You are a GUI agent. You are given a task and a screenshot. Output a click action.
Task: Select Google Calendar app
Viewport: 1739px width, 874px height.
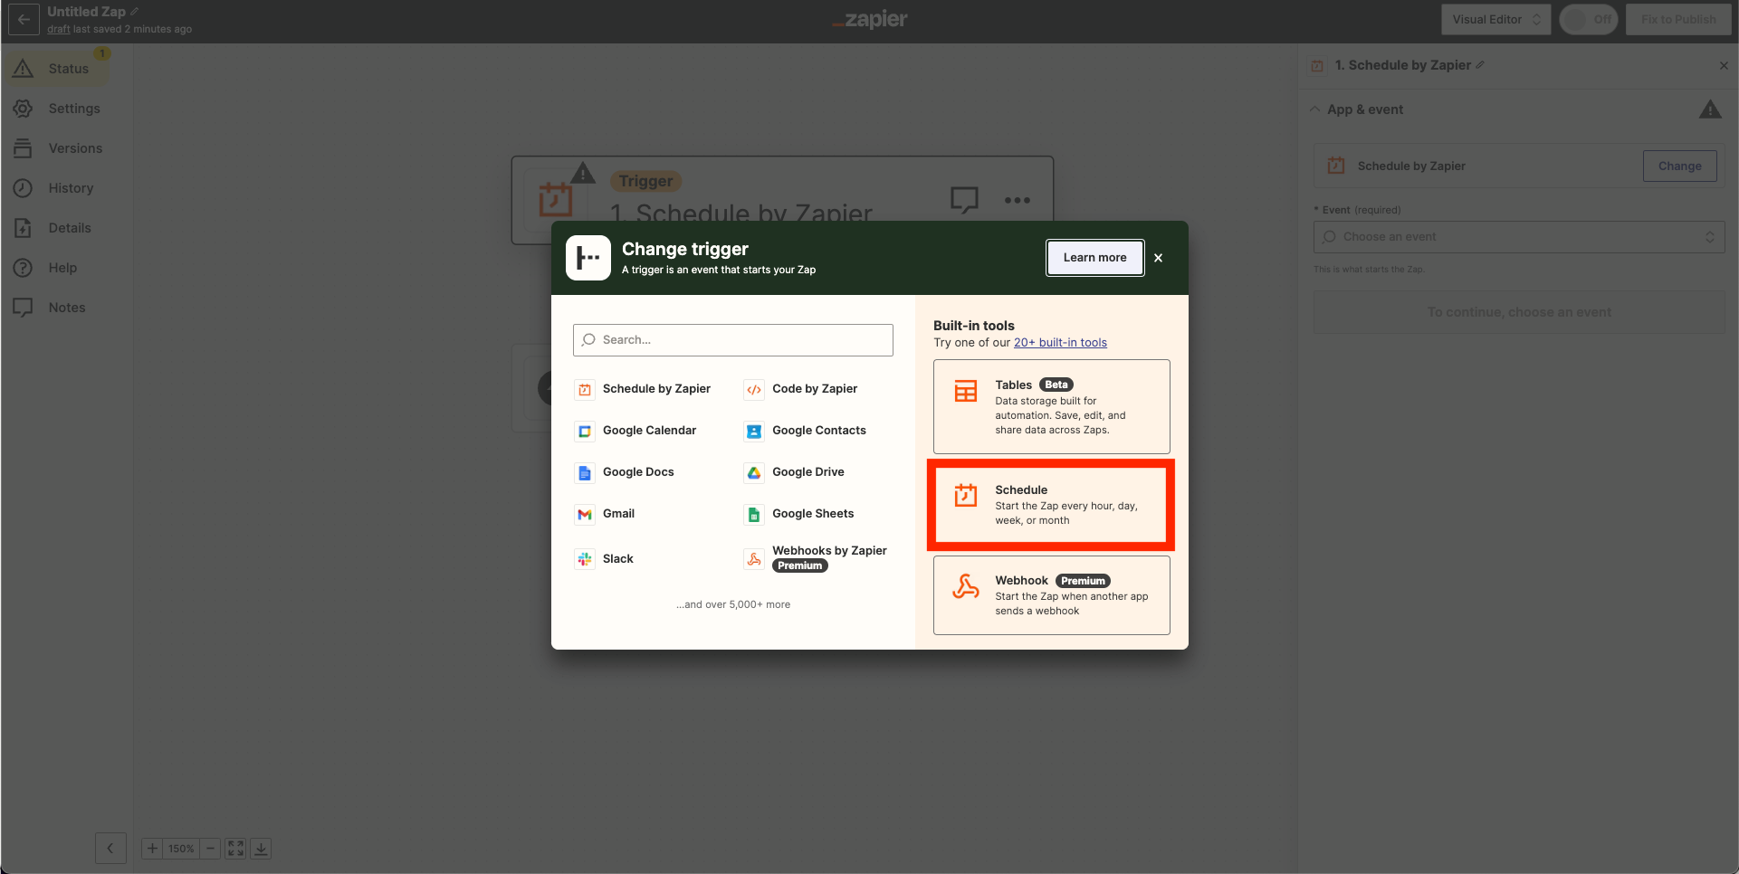635,431
